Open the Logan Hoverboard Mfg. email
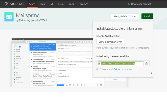 pyautogui.click(x=43, y=54)
